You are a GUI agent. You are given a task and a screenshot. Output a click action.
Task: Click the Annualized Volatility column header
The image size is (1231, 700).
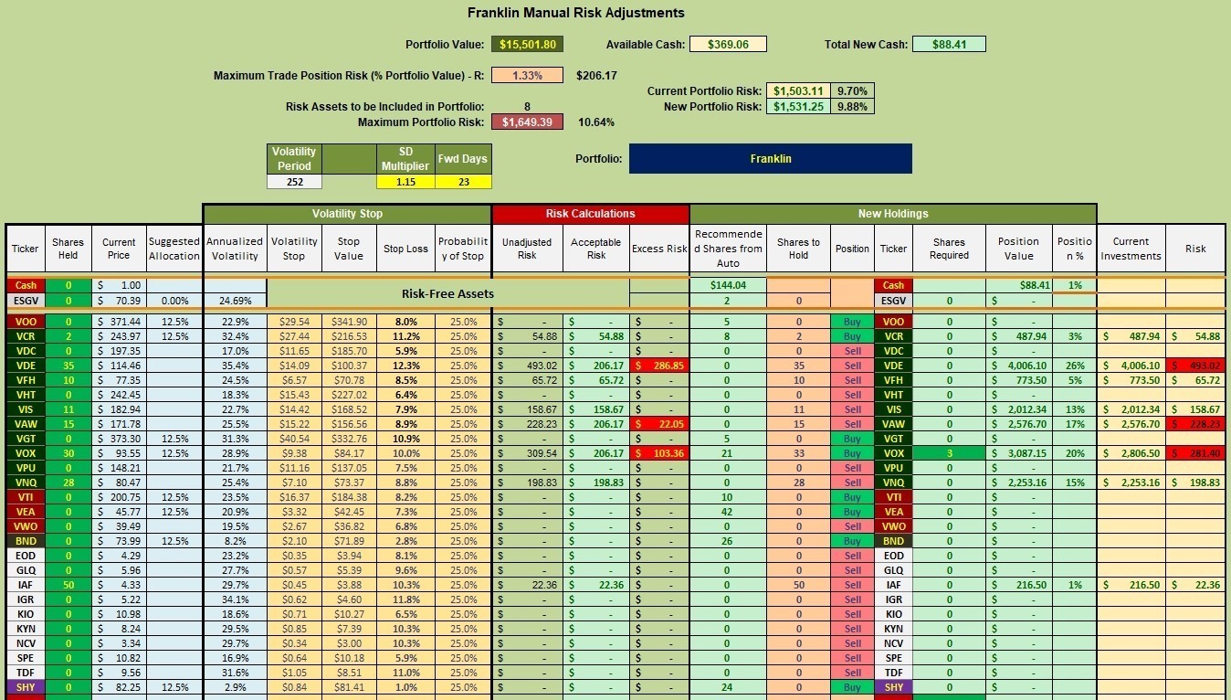[235, 249]
